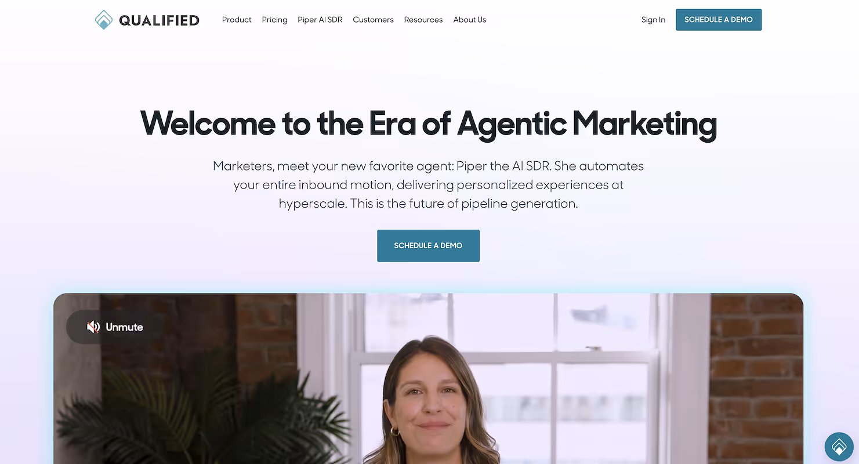Open the Customers navigation item
The image size is (859, 464).
point(373,20)
